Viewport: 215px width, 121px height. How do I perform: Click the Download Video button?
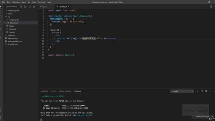click(x=202, y=117)
